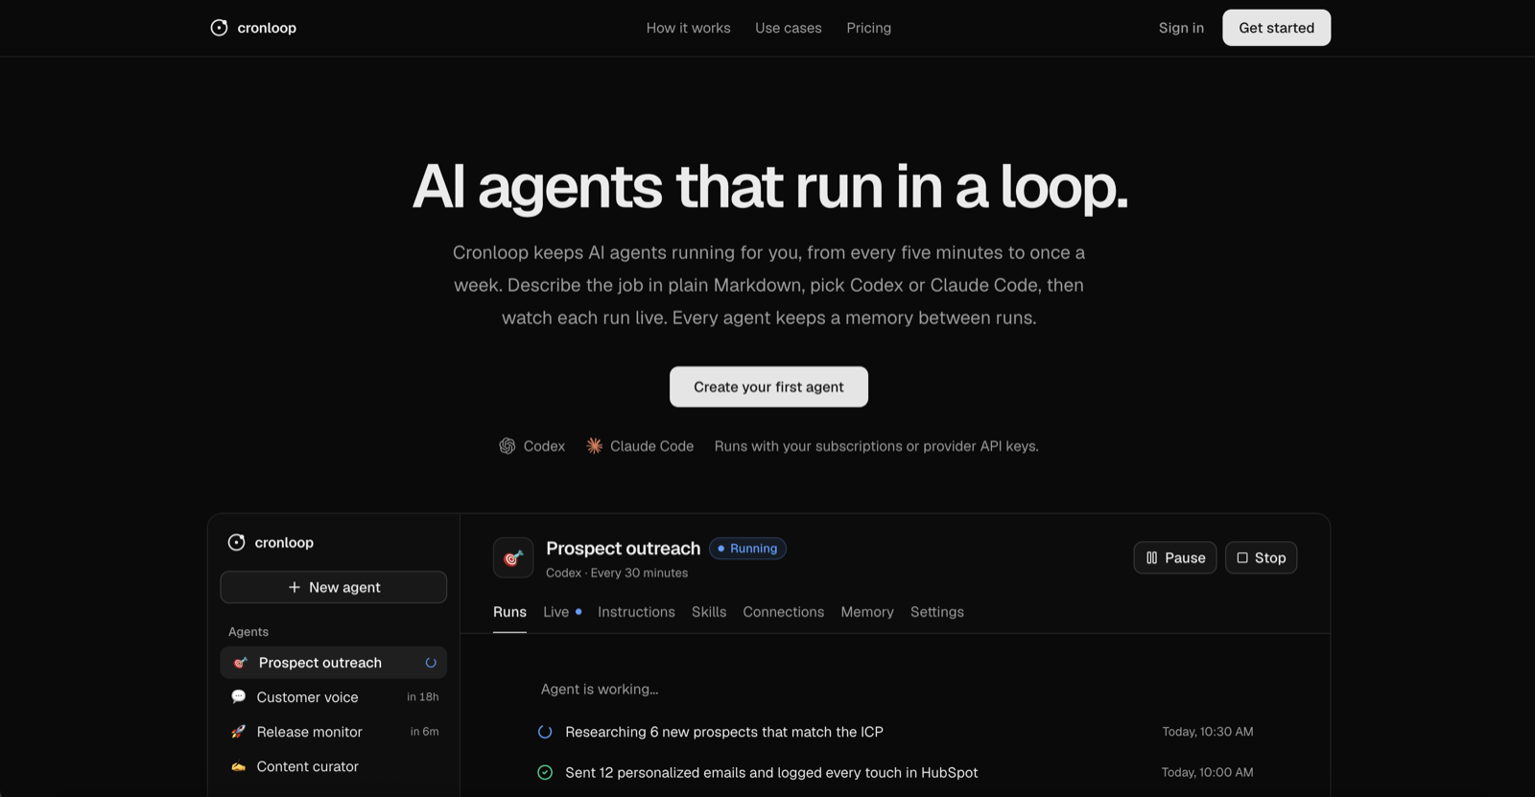
Task: Click the green checkmark next to Sent 12 personalized emails
Action: (x=545, y=772)
